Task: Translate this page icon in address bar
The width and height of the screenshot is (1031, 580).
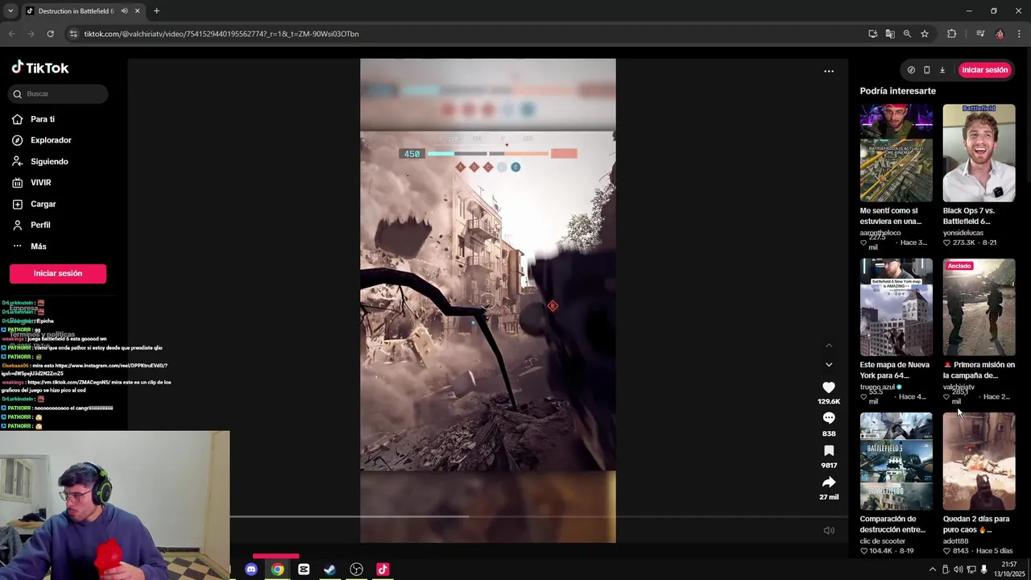Action: click(889, 34)
